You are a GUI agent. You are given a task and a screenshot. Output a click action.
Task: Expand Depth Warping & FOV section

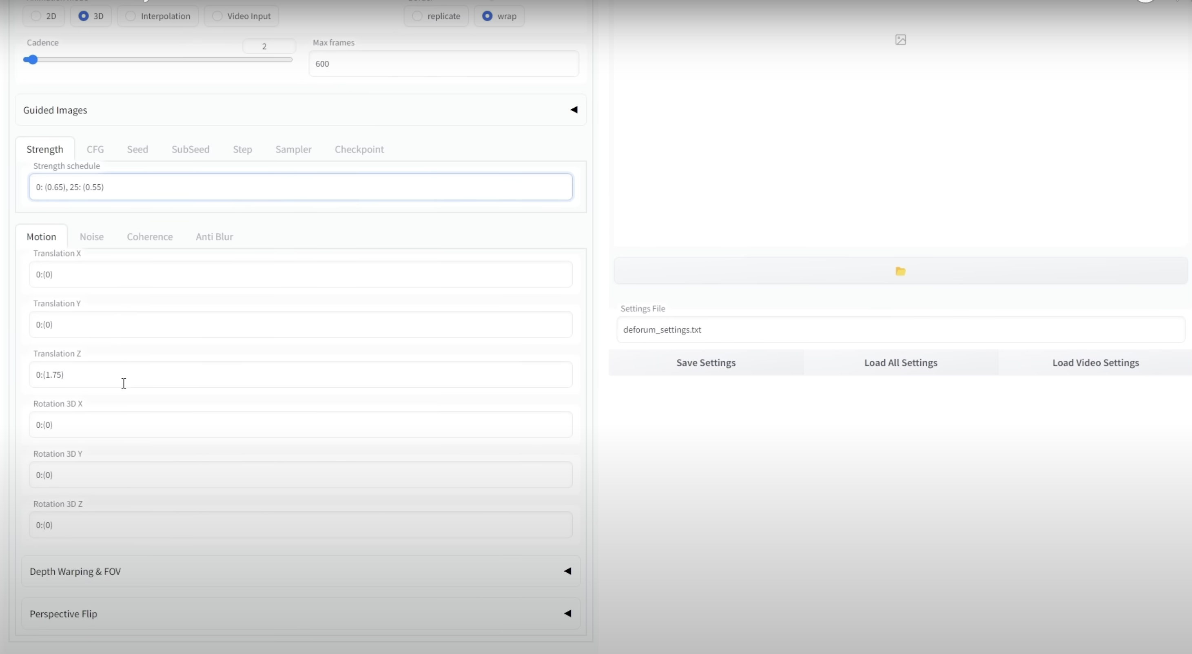click(300, 571)
